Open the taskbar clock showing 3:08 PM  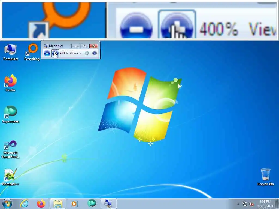265,204
